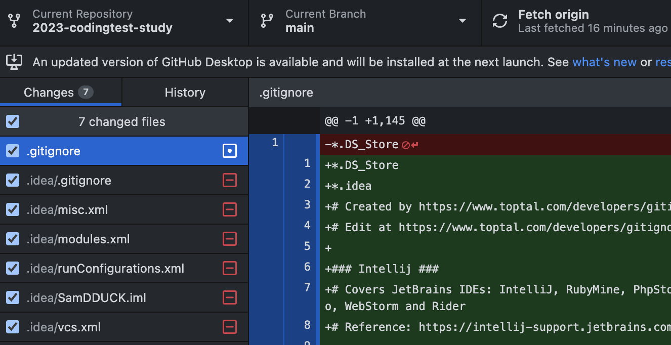This screenshot has width=671, height=345.
Task: Uncheck the .idea/SamDDUCK.iml checkbox
Action: pos(13,297)
